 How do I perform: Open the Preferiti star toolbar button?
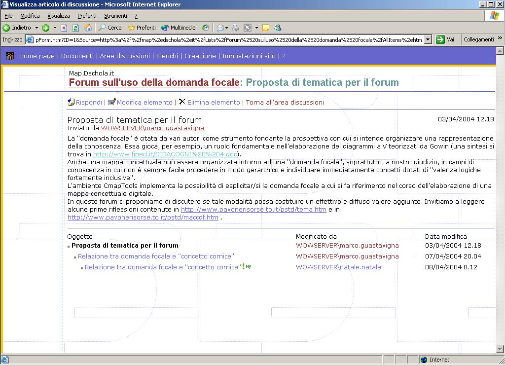point(142,28)
